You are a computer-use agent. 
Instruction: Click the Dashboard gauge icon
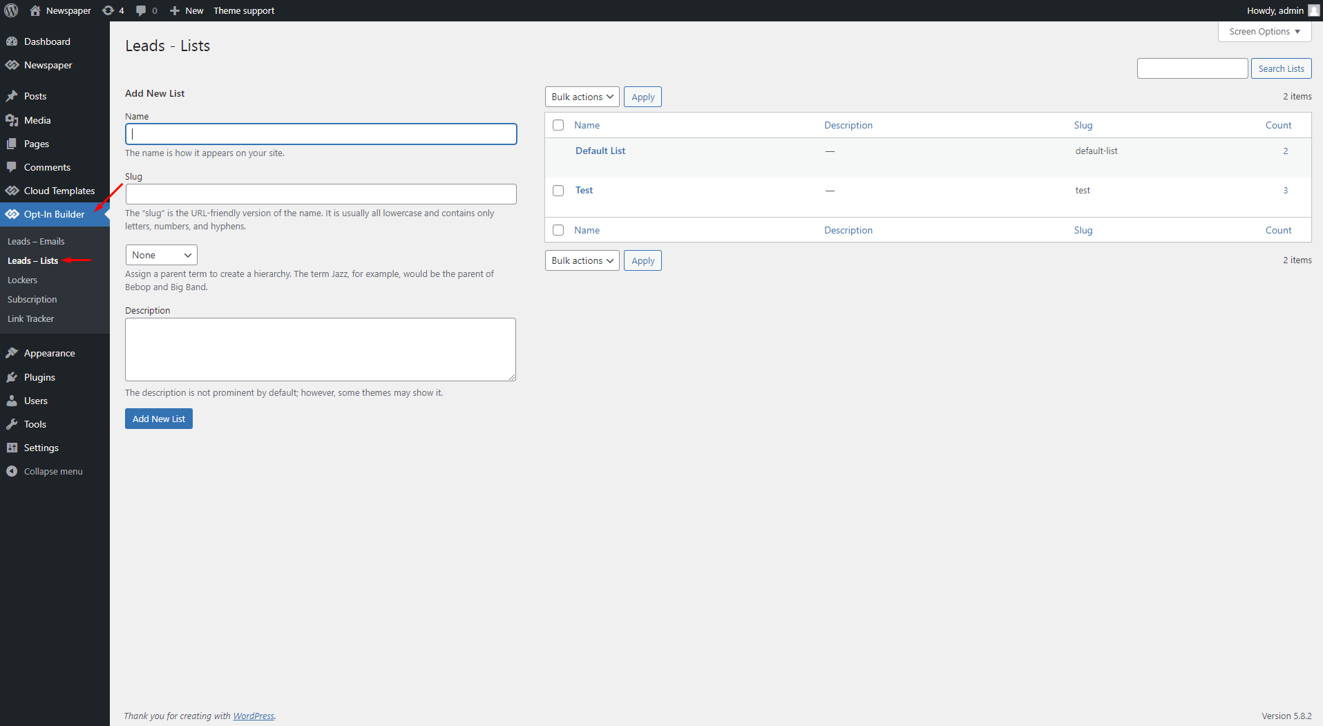12,41
